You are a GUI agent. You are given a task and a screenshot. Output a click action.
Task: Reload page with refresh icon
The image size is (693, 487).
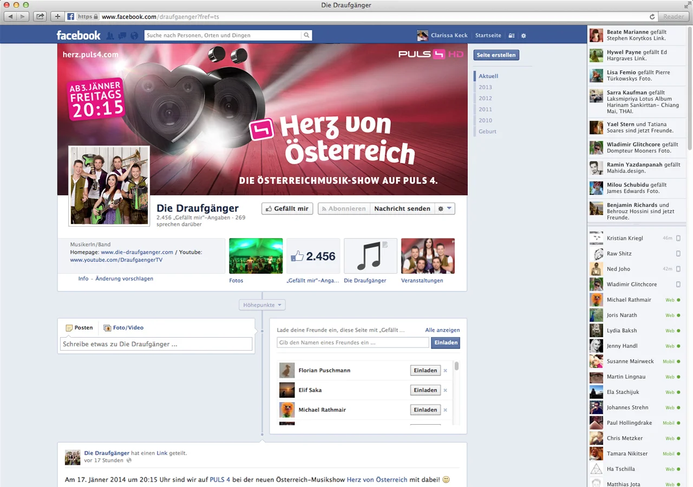(x=652, y=17)
